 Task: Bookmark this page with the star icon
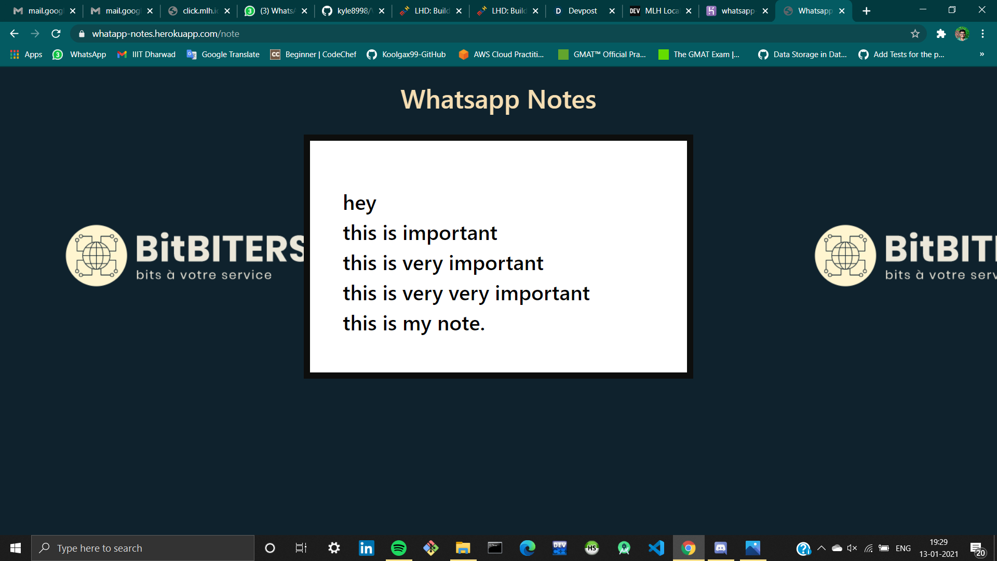pyautogui.click(x=915, y=34)
